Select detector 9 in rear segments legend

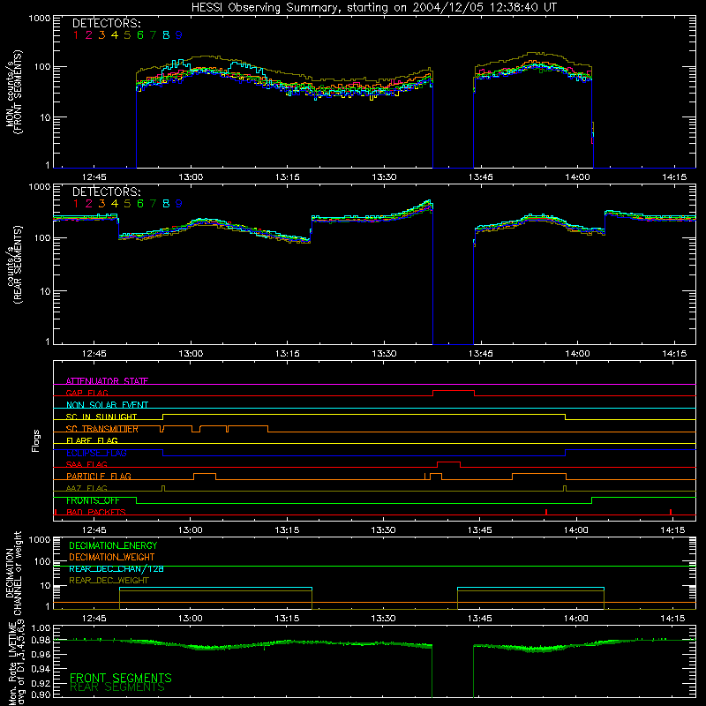click(179, 204)
